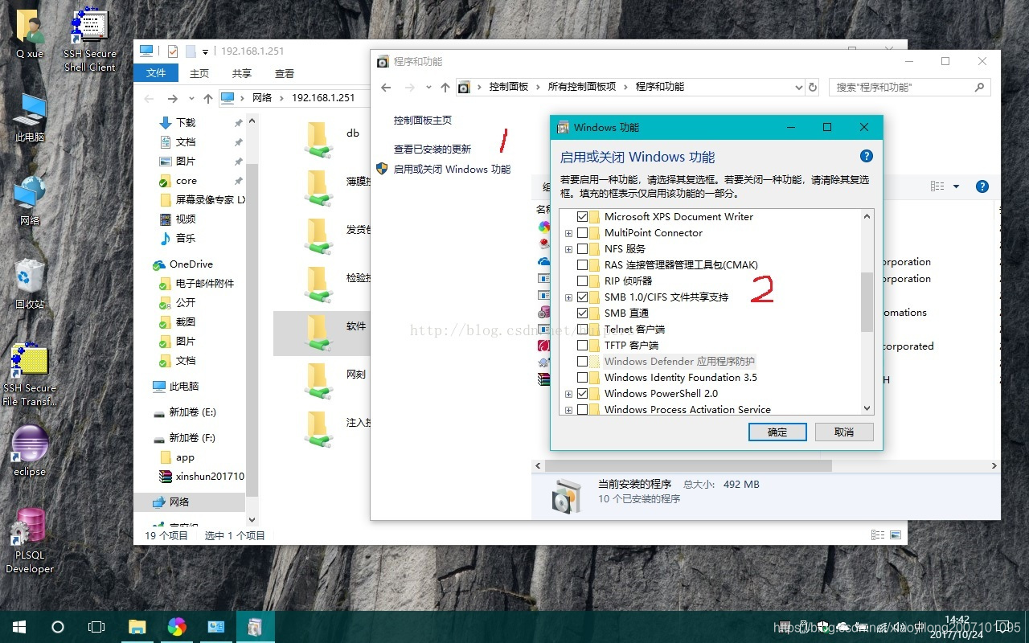Viewport: 1029px width, 643px height.
Task: Select OneDrive in Explorer navigation pane
Action: [x=191, y=264]
